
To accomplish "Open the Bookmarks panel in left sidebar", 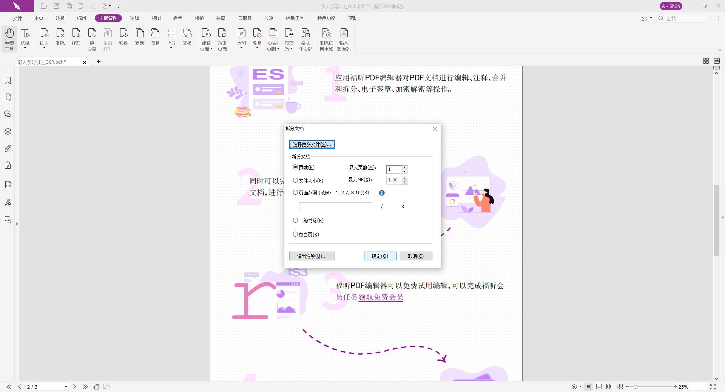I will click(8, 80).
